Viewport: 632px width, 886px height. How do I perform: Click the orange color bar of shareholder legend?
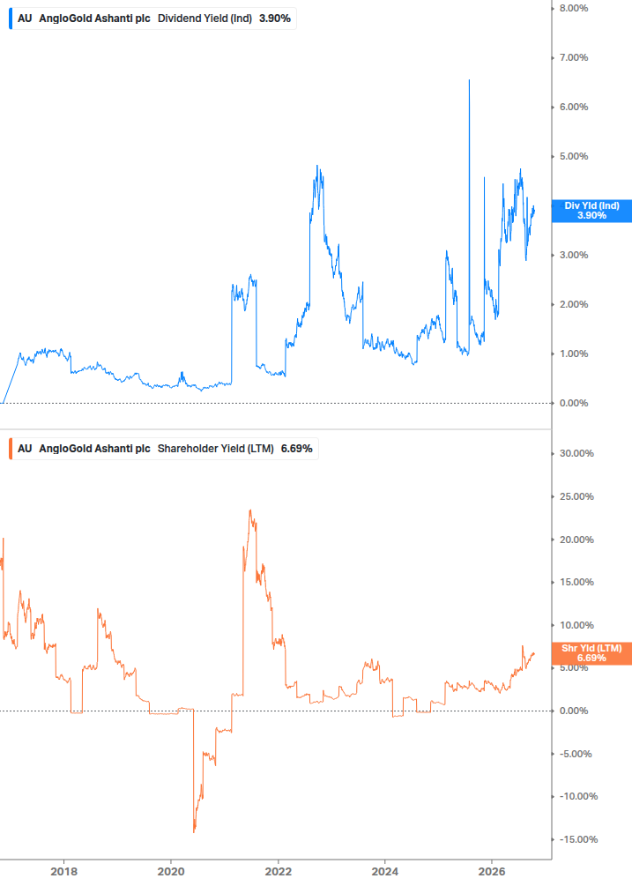(11, 449)
